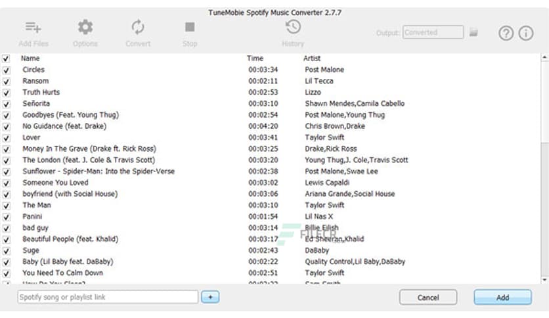Select Beautiful People (feat. Khalid)

click(x=70, y=239)
